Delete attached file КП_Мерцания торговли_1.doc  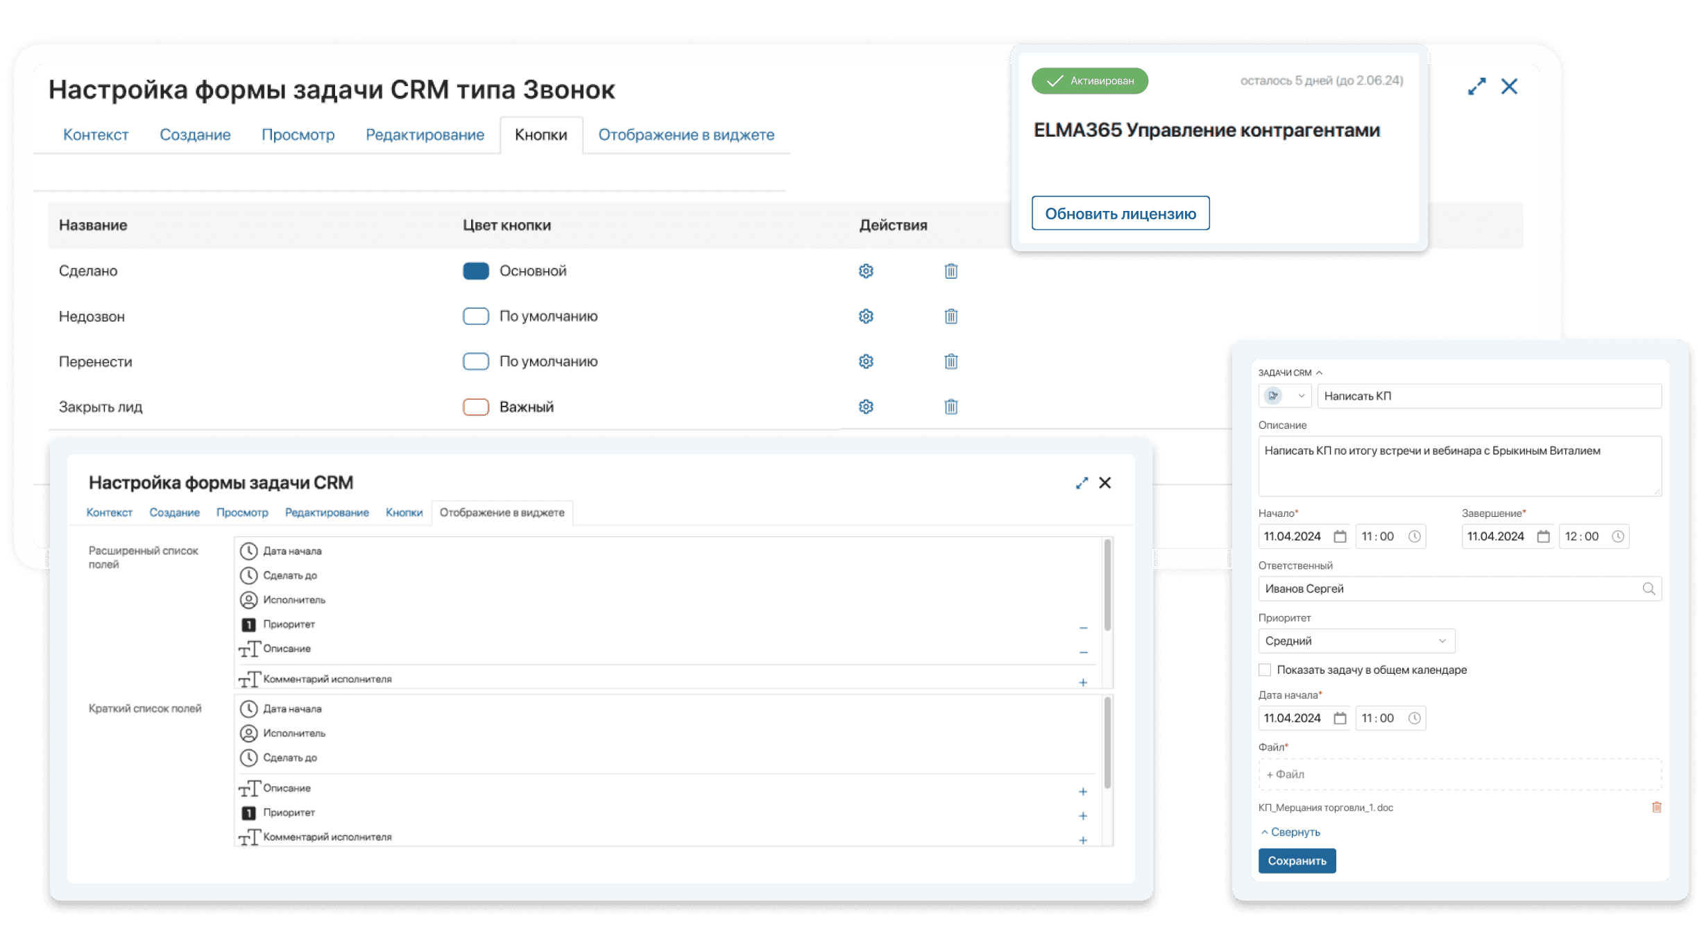[x=1656, y=807]
